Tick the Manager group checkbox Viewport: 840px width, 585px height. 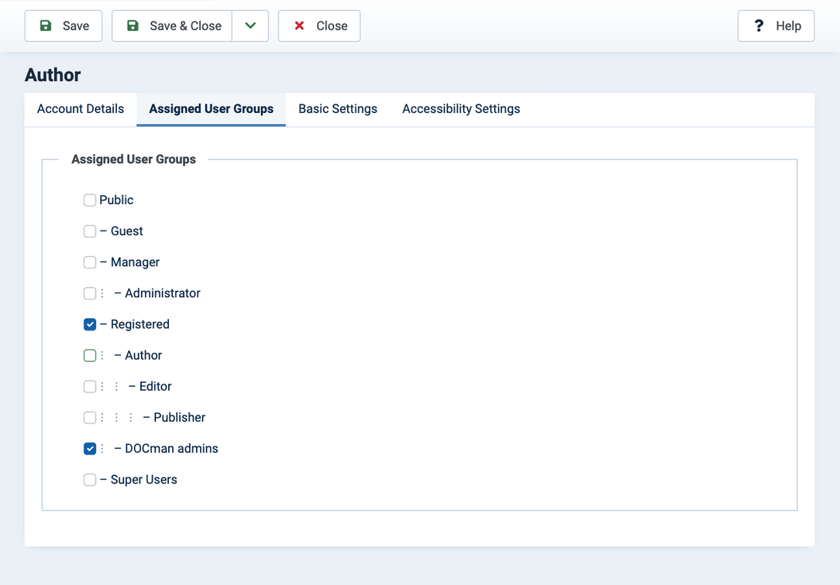click(90, 262)
